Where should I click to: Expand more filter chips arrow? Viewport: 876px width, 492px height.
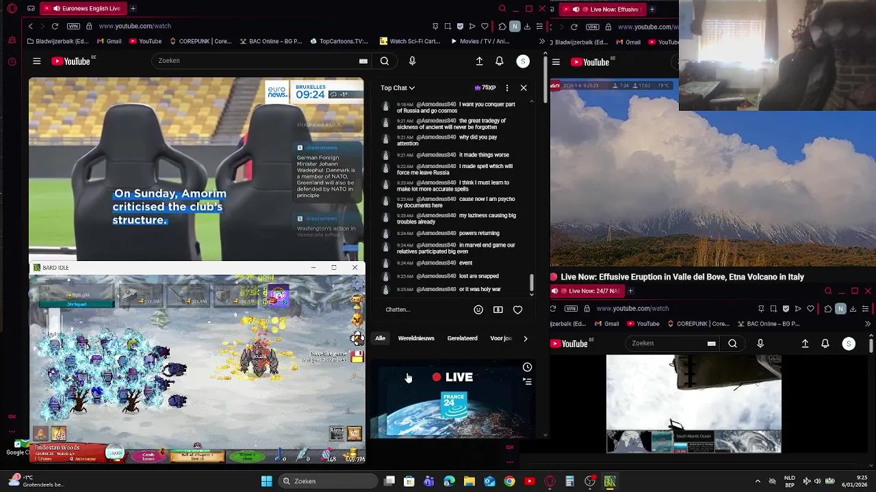(x=526, y=338)
